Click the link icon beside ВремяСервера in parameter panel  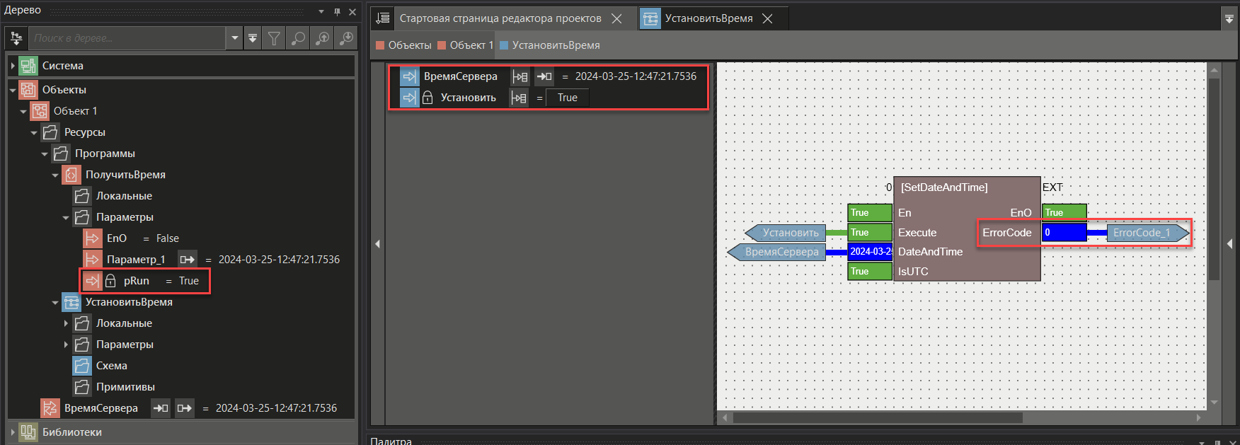[520, 76]
